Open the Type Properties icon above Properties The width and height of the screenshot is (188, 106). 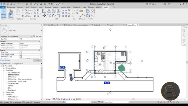11,11
